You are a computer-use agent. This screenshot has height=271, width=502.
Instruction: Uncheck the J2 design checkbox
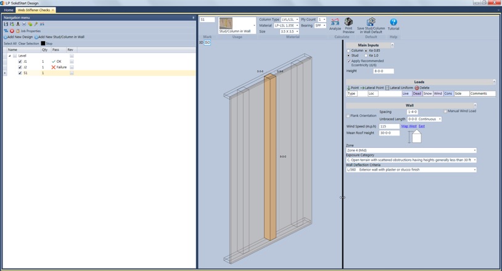[20, 67]
